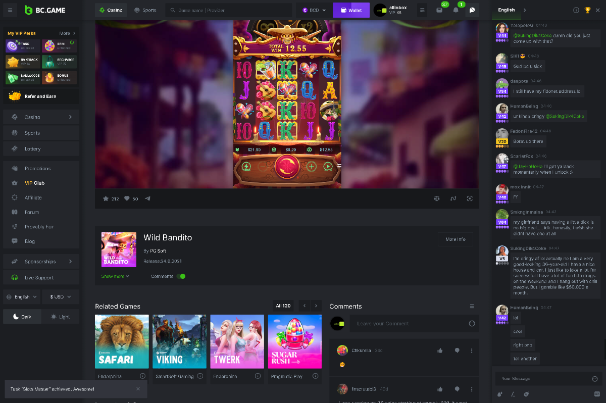
Task: Click the trophy icon in chat header
Action: 587,10
